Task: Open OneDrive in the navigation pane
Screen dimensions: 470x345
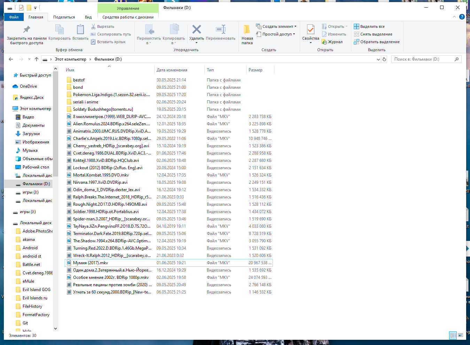Action: (28, 86)
